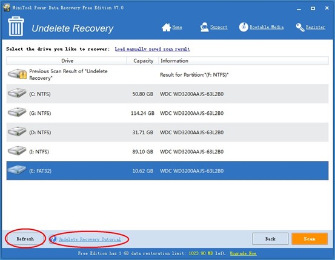Select Previous Scan Result of Undelete Recovery

pyautogui.click(x=167, y=74)
